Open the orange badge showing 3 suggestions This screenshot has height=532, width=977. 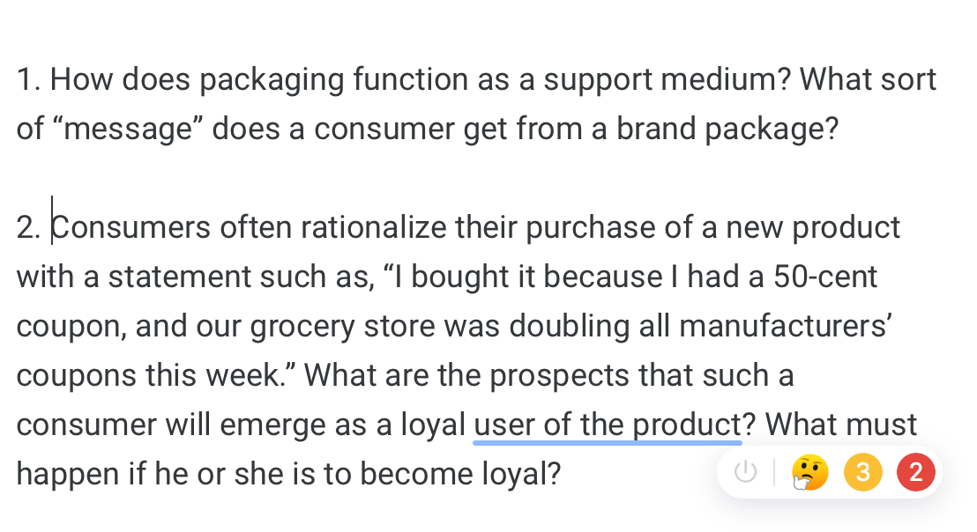tap(862, 472)
